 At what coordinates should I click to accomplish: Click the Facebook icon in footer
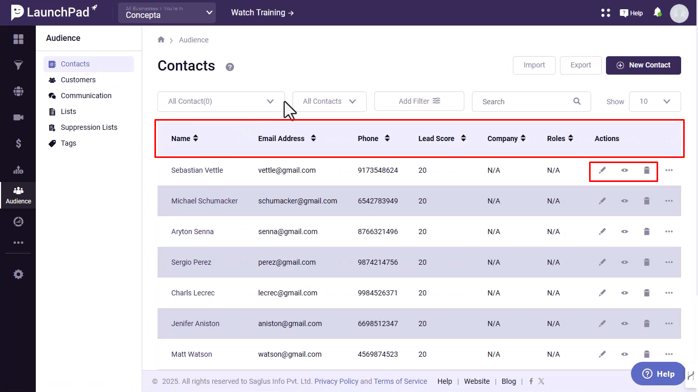(x=531, y=381)
